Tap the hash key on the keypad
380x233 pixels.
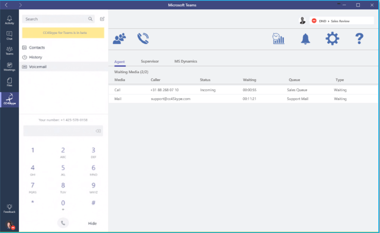93,203
